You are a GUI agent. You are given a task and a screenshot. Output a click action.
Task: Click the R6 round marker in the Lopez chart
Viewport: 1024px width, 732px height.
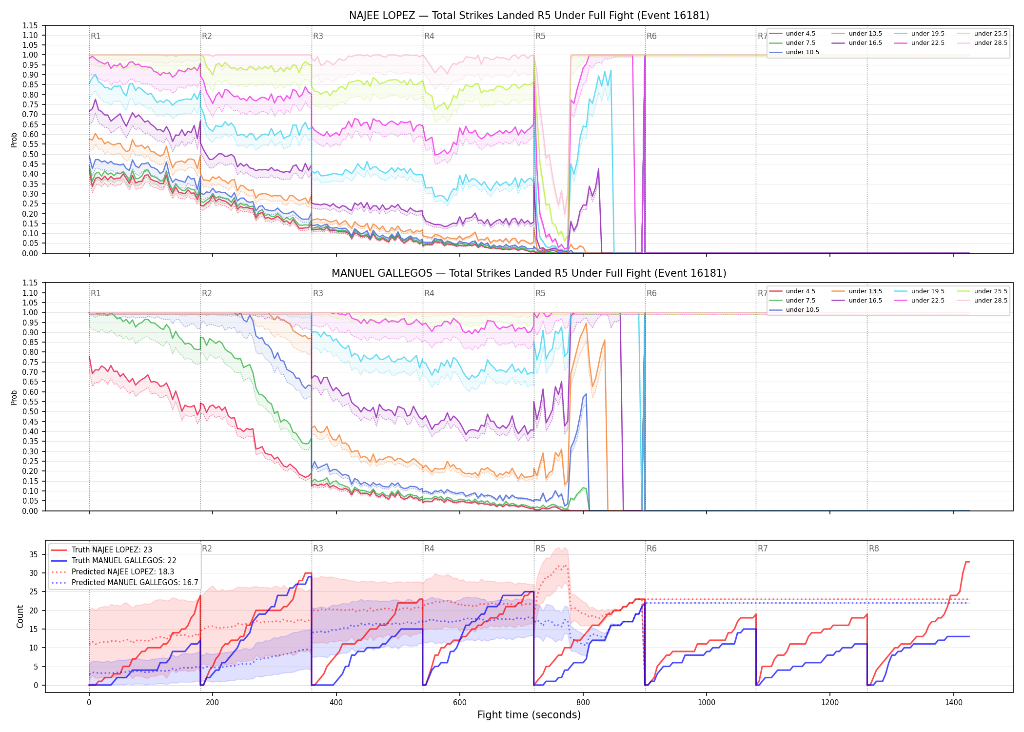pyautogui.click(x=651, y=36)
